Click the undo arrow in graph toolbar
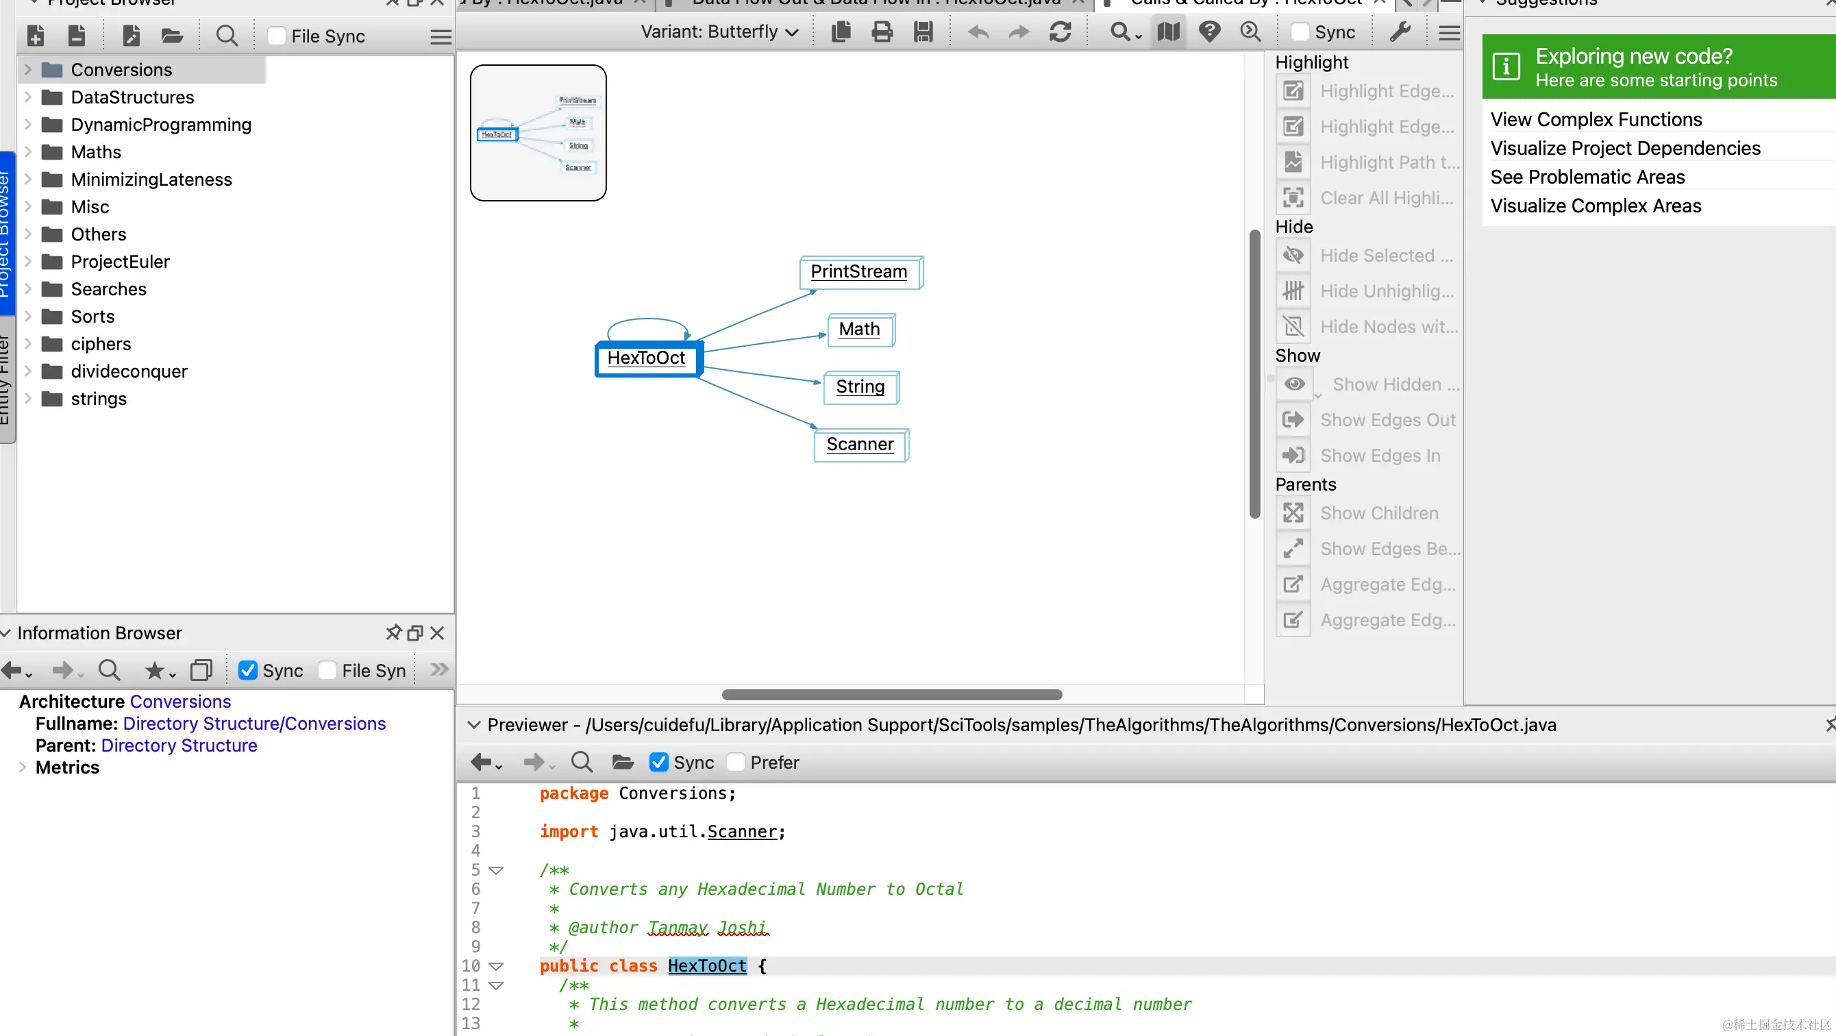The height and width of the screenshot is (1036, 1836). [x=978, y=32]
